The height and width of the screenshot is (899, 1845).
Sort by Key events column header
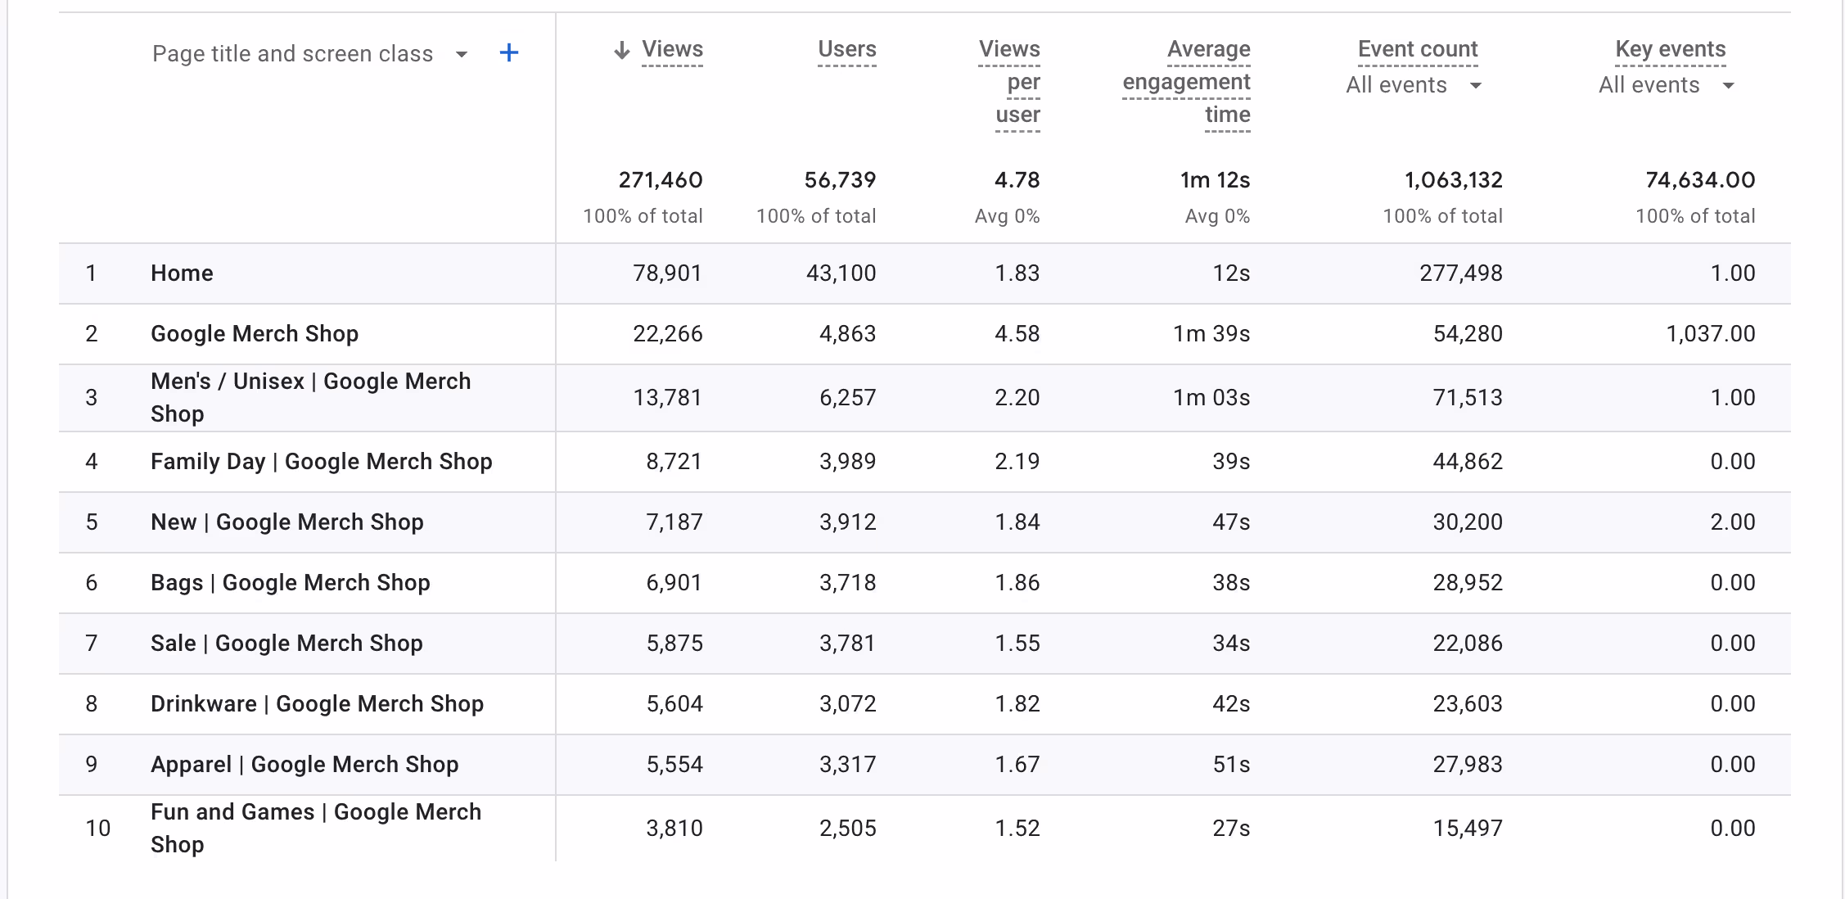(1671, 49)
